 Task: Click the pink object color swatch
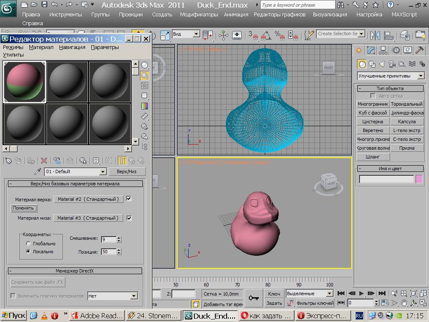pyautogui.click(x=419, y=179)
